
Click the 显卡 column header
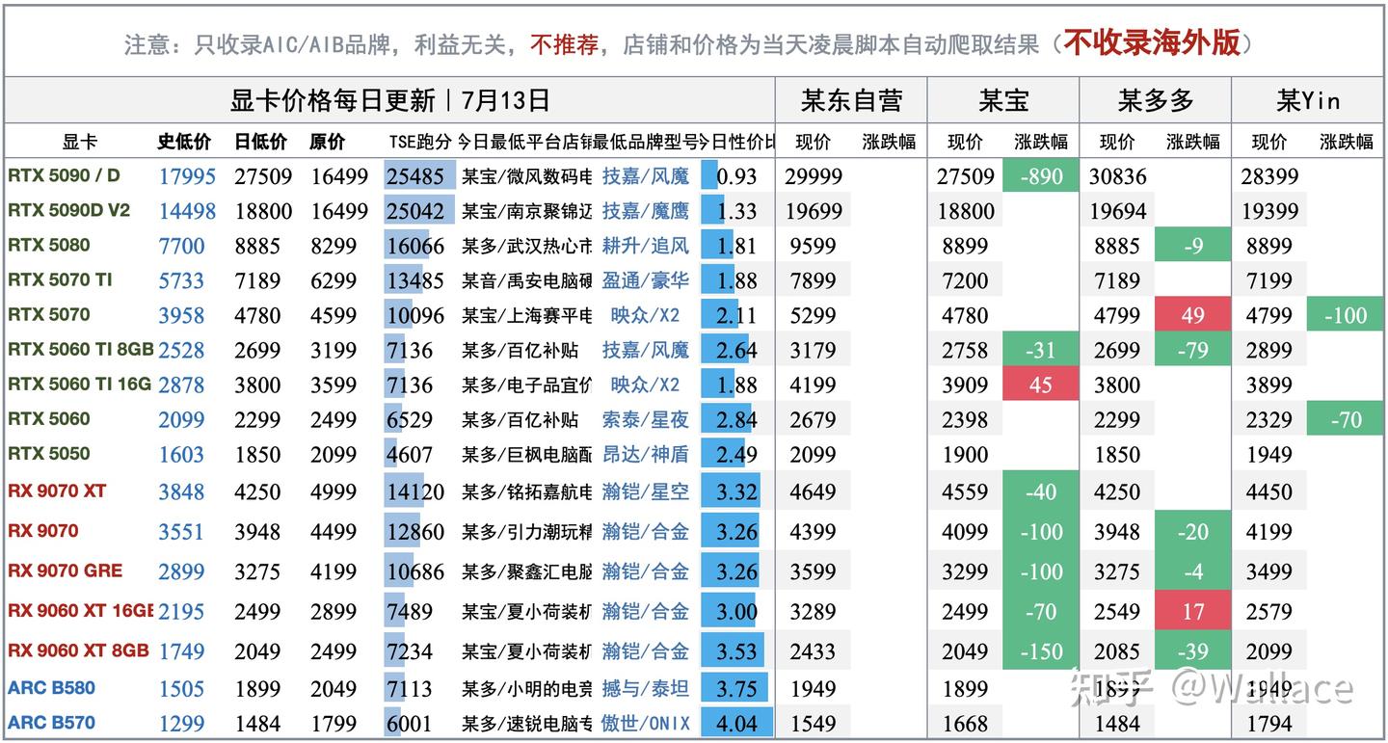80,142
